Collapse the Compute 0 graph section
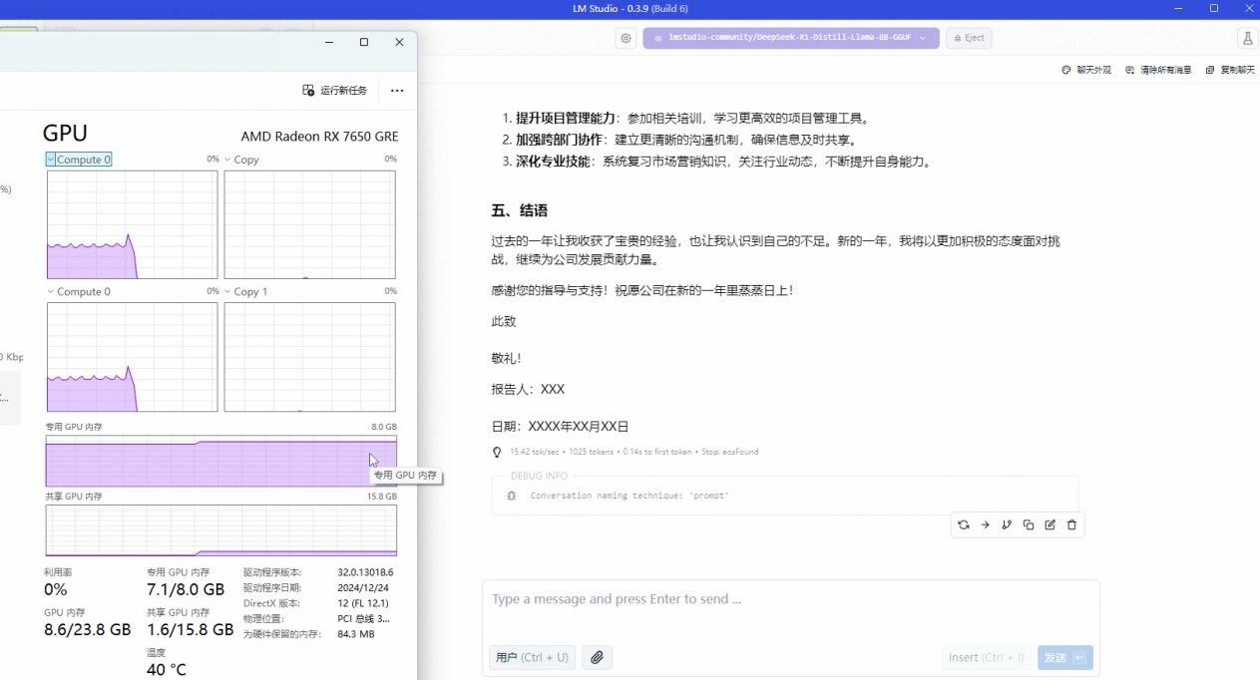1260x680 pixels. 51,291
